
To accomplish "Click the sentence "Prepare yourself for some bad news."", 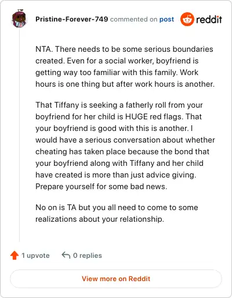I will point(101,186).
